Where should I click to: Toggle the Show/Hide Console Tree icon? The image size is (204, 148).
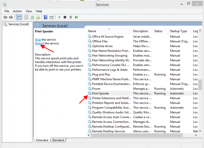click(x=19, y=17)
